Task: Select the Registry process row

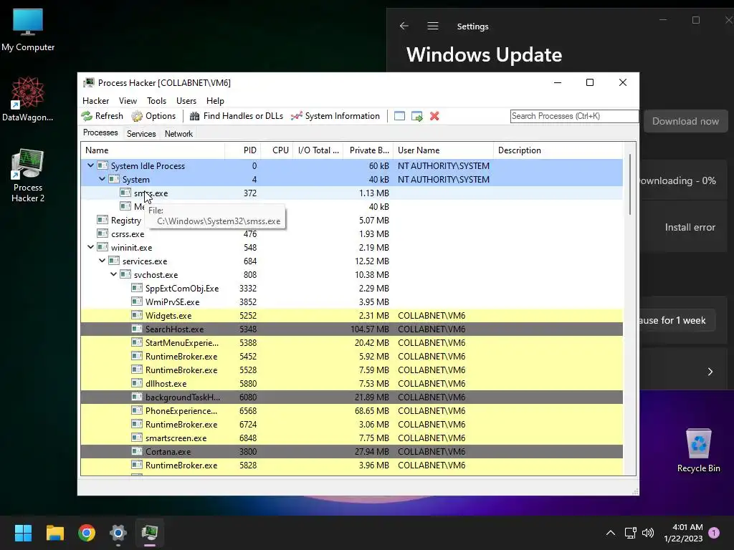Action: tap(351, 221)
